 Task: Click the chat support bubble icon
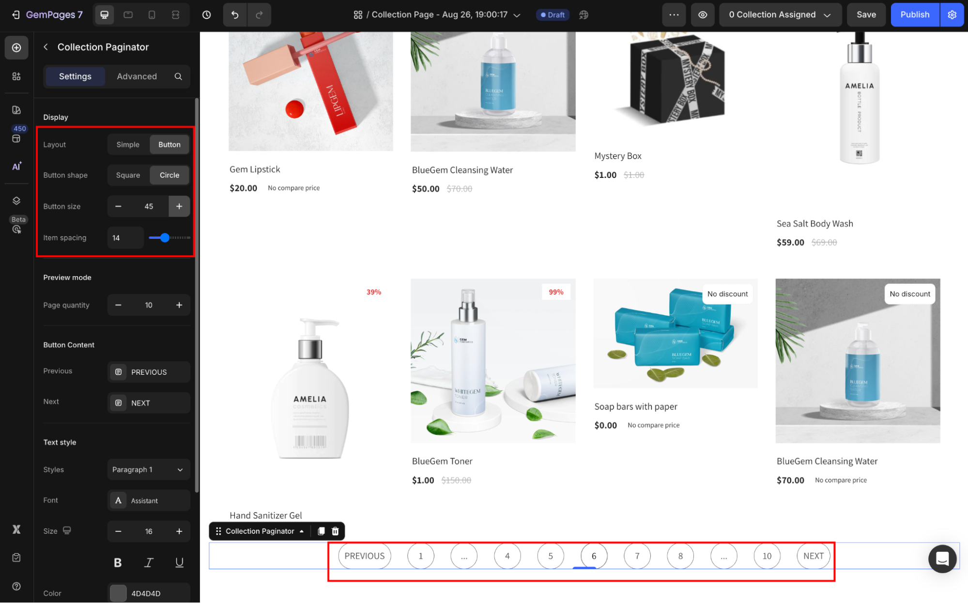pyautogui.click(x=942, y=559)
